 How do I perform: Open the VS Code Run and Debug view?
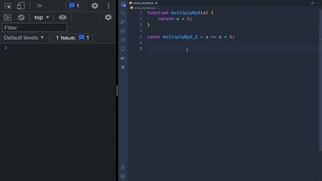point(123,31)
